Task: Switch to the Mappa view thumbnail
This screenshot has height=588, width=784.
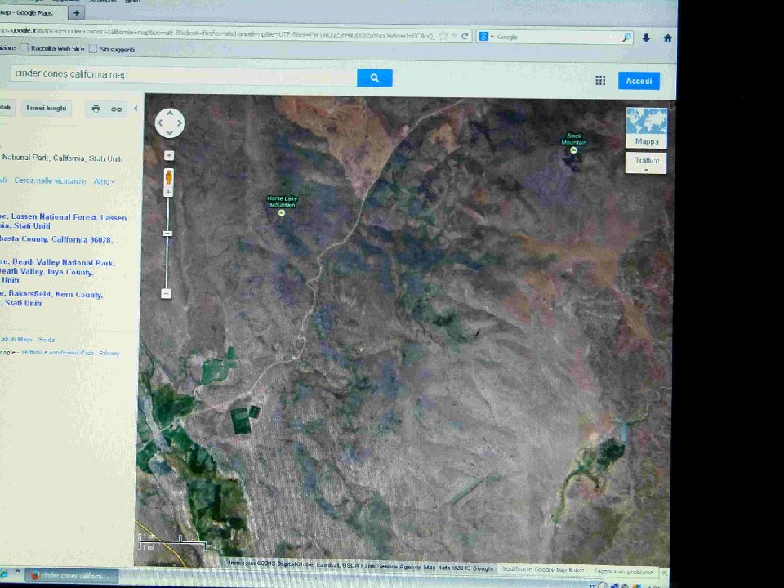Action: tap(647, 128)
